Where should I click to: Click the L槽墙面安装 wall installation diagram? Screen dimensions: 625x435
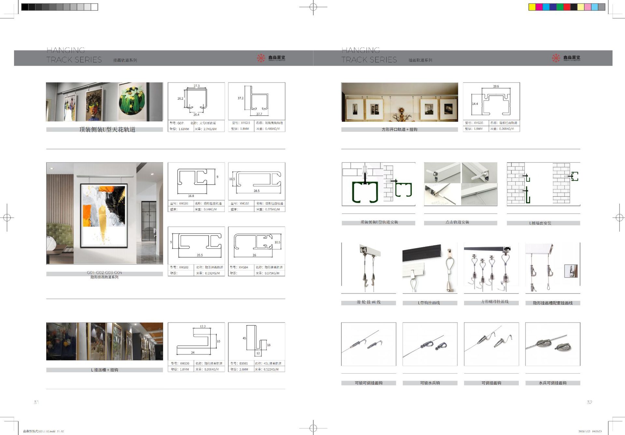pyautogui.click(x=543, y=184)
